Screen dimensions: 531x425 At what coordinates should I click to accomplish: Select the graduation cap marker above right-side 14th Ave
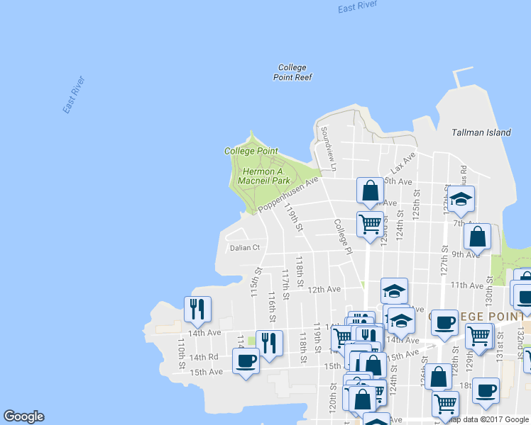pos(401,322)
